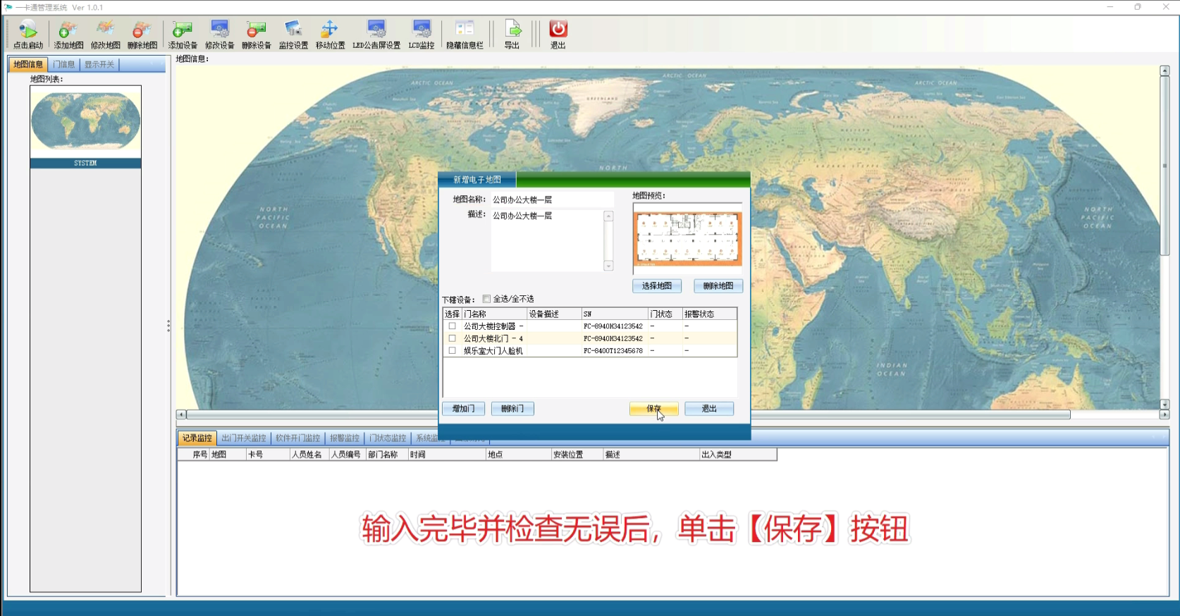The height and width of the screenshot is (616, 1180).
Task: Toggle 隐藏信息栏 hide info bar
Action: [465, 34]
